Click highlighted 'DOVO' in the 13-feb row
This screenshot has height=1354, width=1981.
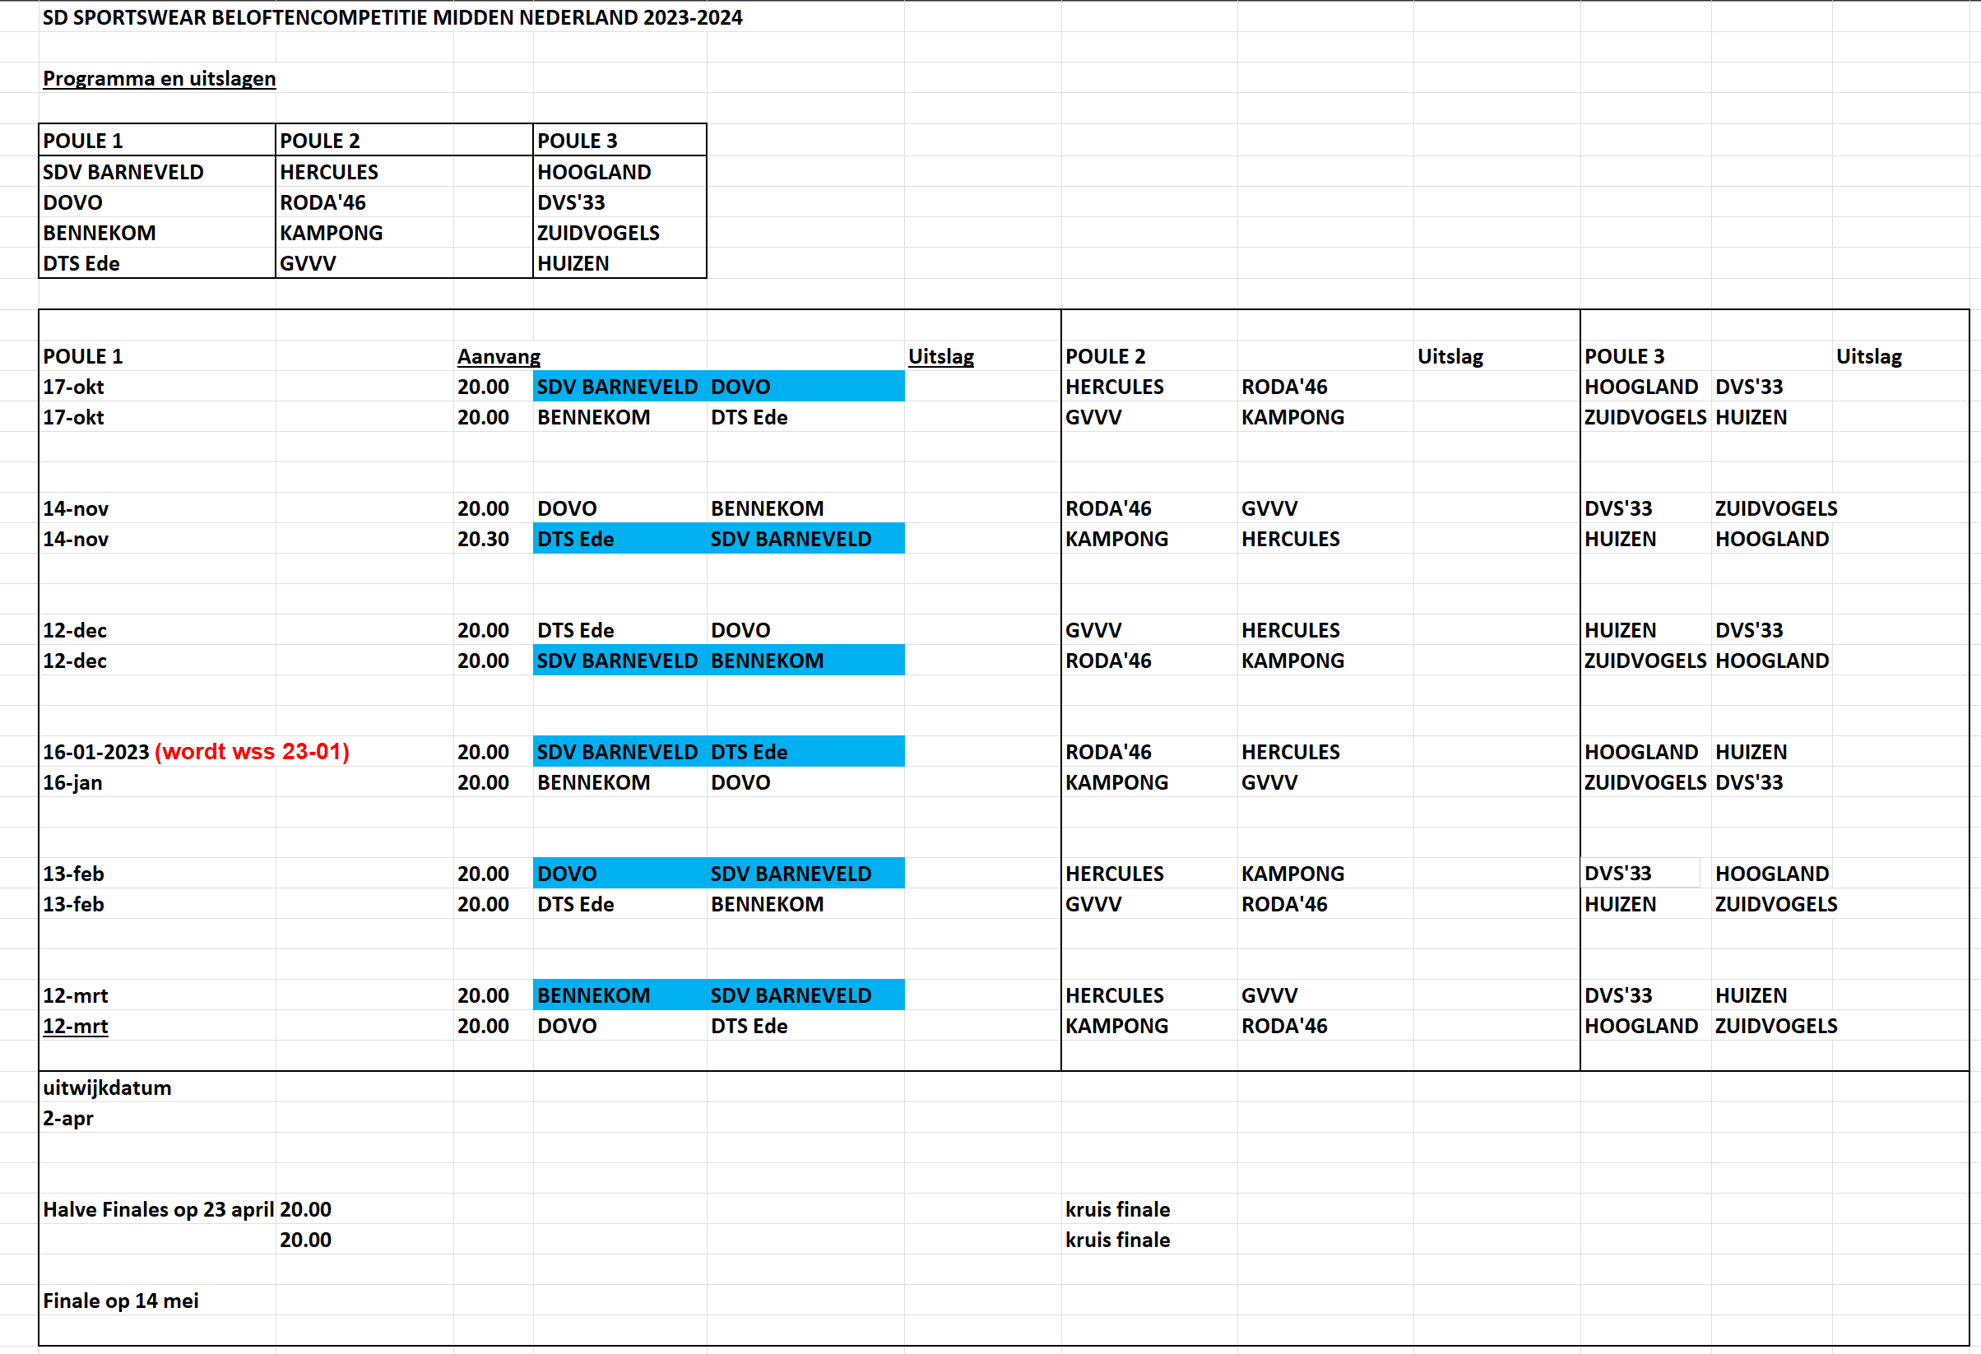pos(567,874)
